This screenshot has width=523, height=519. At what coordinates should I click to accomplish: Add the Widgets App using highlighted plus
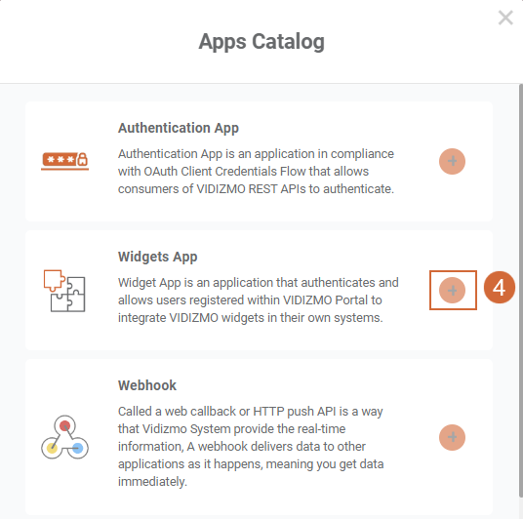(452, 290)
